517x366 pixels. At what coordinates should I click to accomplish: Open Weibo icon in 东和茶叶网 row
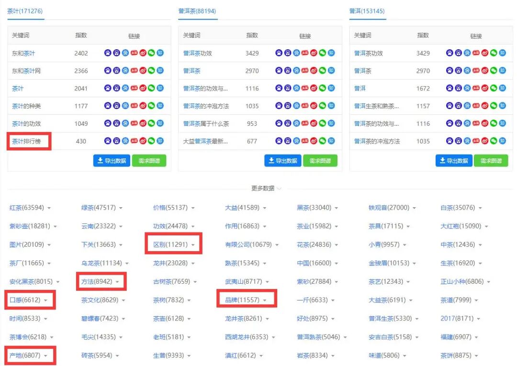coord(143,70)
